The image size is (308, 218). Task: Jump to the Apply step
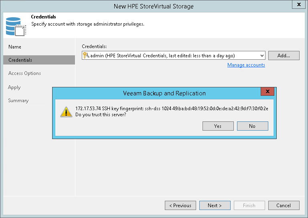[x=14, y=87]
